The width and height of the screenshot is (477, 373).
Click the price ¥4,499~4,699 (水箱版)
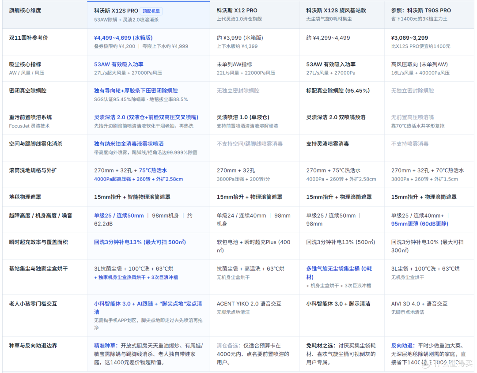click(x=123, y=38)
